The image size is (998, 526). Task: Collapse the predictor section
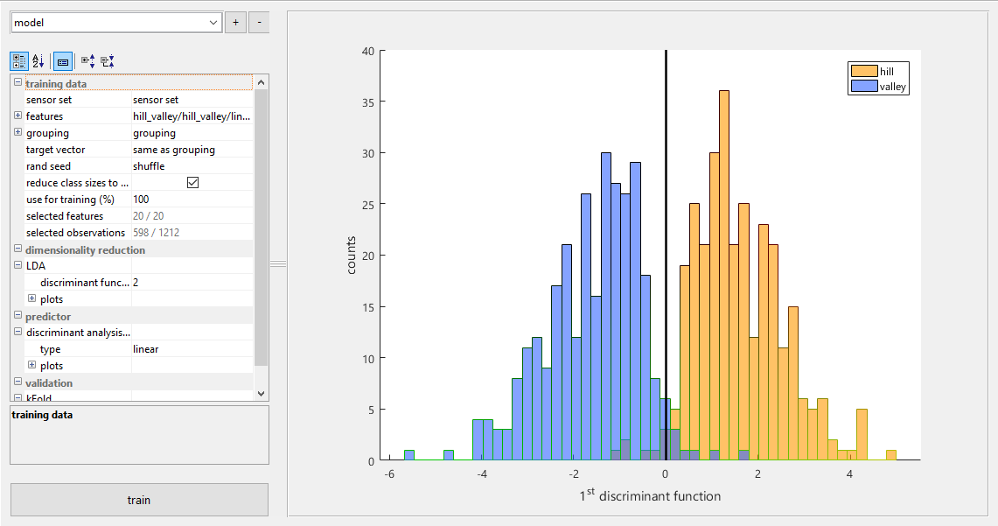click(x=18, y=316)
